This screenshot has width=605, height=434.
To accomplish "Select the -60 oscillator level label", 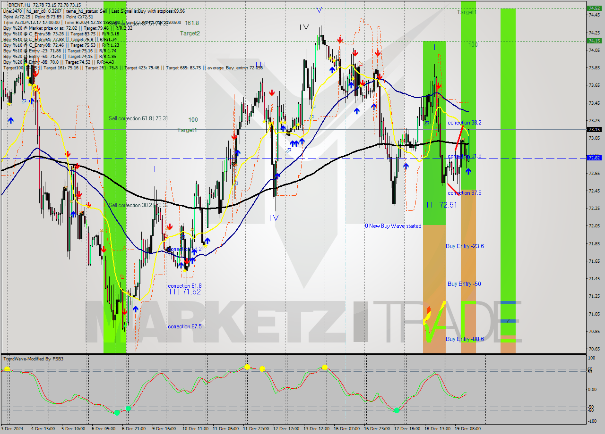I will (x=591, y=410).
